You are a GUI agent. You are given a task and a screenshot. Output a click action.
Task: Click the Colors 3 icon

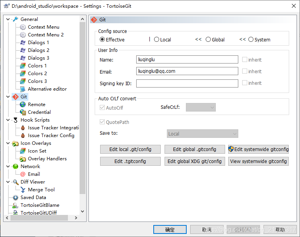click(x=23, y=81)
